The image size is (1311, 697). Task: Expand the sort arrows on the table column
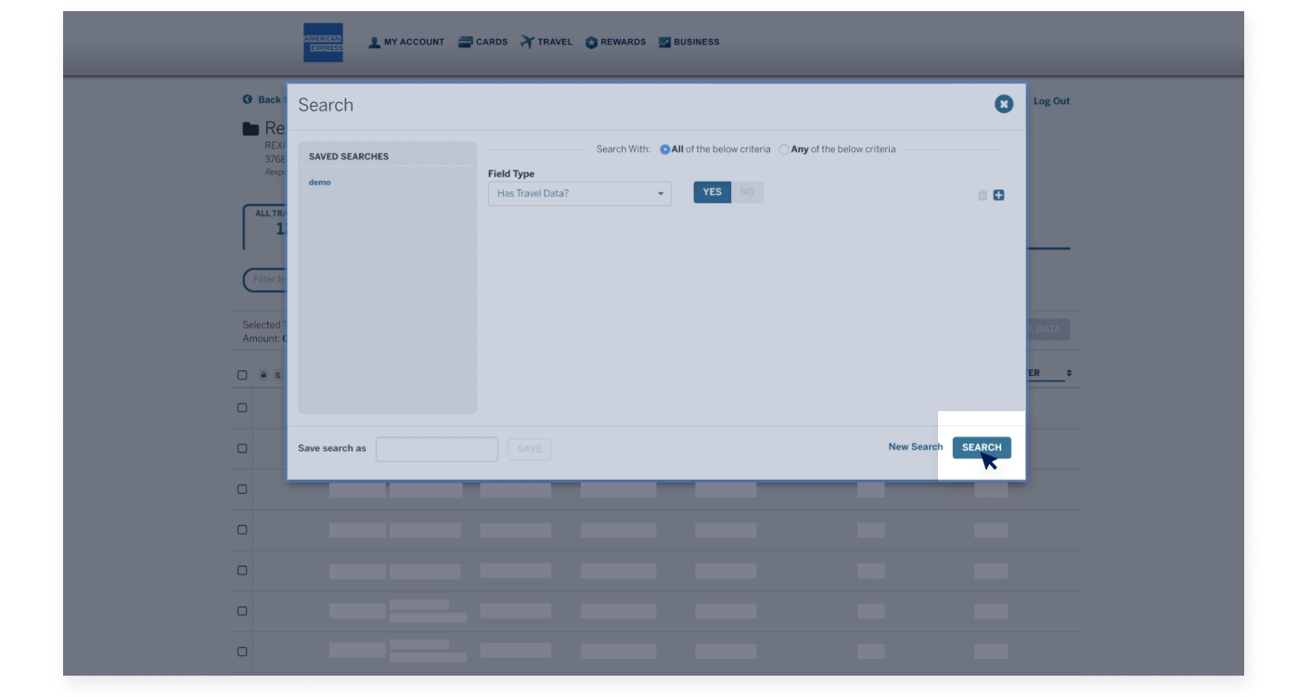[1067, 372]
